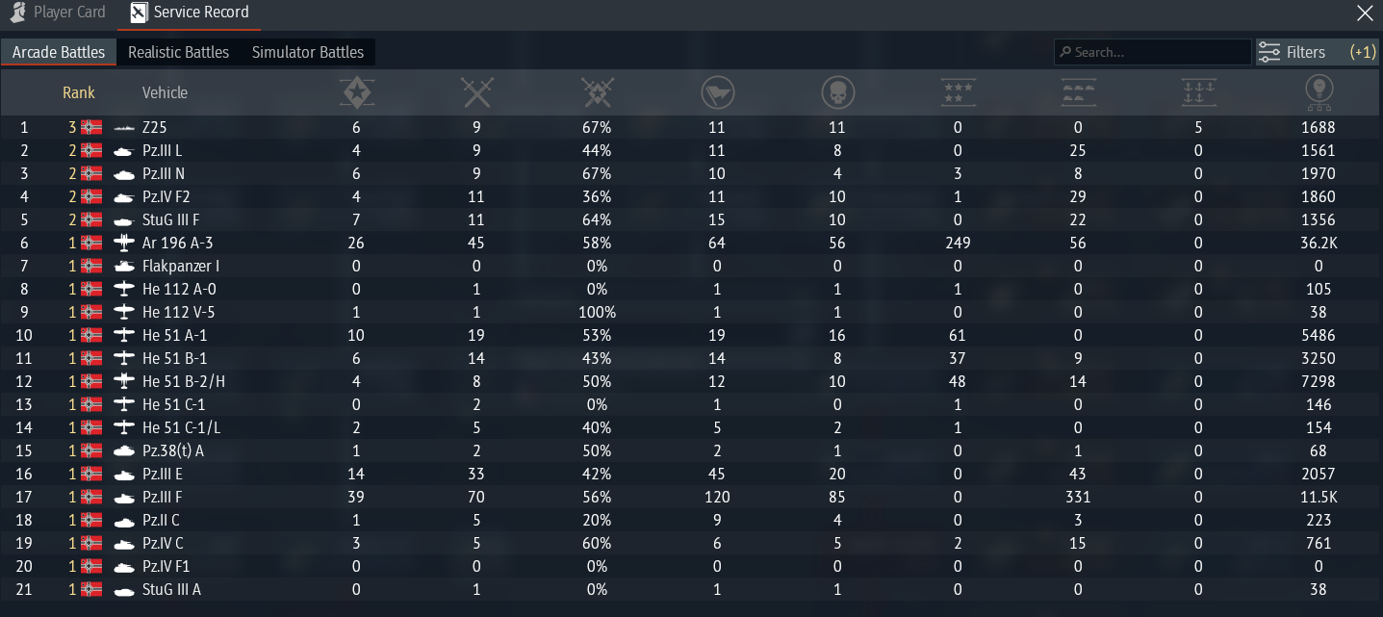Select the Simulator Battles tab

click(307, 52)
